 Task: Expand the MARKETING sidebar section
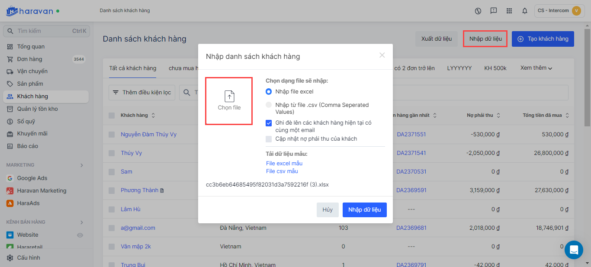point(82,165)
